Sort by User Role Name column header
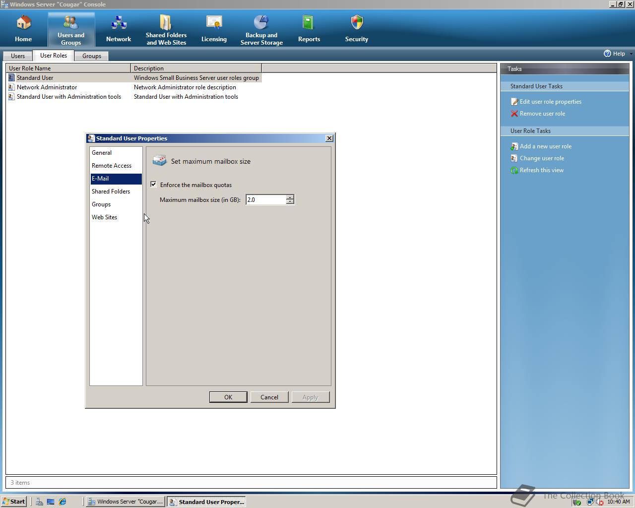The image size is (635, 508). [x=68, y=68]
